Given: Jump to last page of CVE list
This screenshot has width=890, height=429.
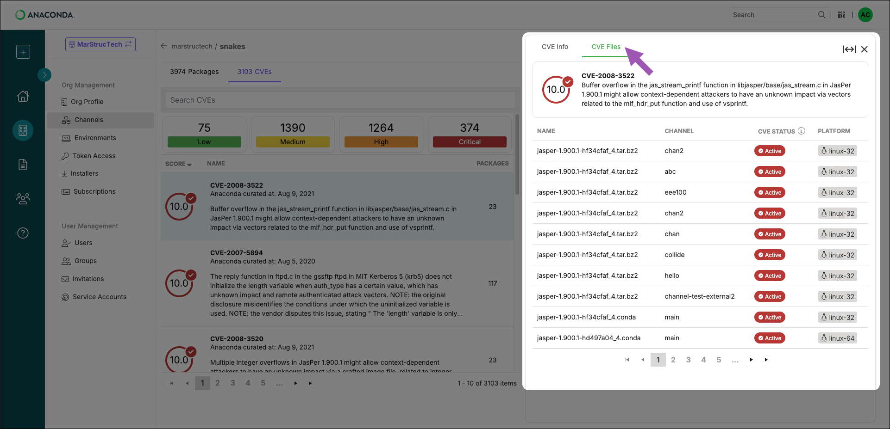Looking at the screenshot, I should tap(310, 383).
